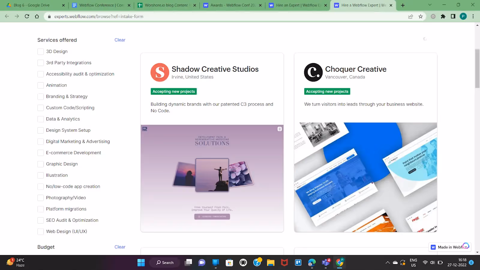480x270 pixels.
Task: Open the Choquer Creative title link
Action: click(355, 69)
